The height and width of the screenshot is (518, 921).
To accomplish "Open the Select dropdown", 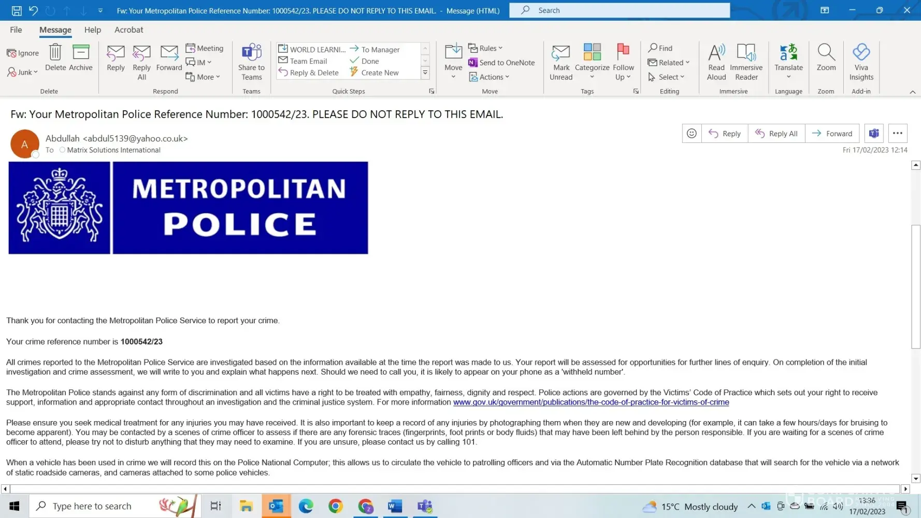I will pyautogui.click(x=667, y=77).
